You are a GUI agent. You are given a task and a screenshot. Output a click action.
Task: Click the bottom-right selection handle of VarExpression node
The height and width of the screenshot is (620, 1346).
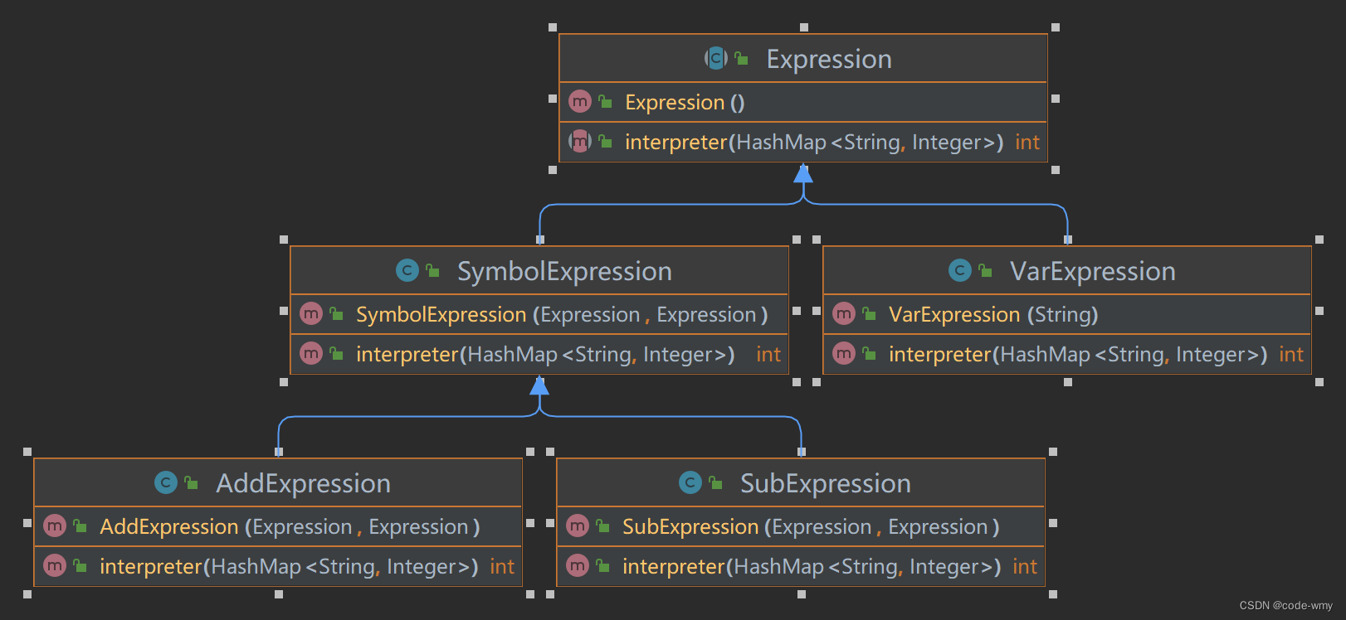pyautogui.click(x=1319, y=382)
